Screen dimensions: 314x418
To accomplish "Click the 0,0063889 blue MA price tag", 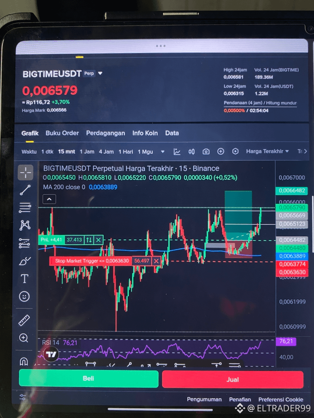I will pos(292,256).
